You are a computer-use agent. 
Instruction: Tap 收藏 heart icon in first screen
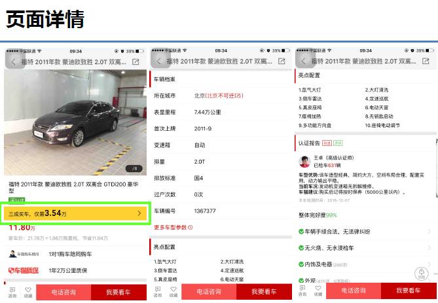point(28,292)
